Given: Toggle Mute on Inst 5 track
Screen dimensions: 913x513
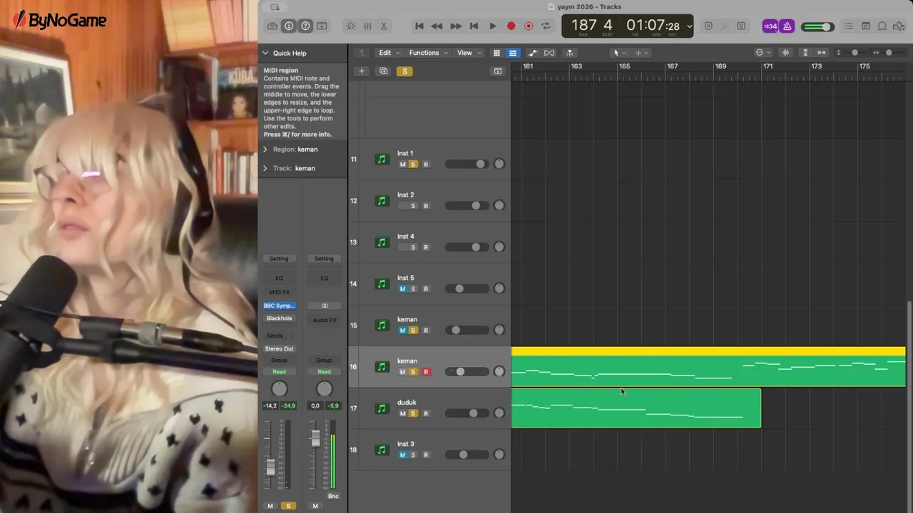Looking at the screenshot, I should pyautogui.click(x=402, y=289).
